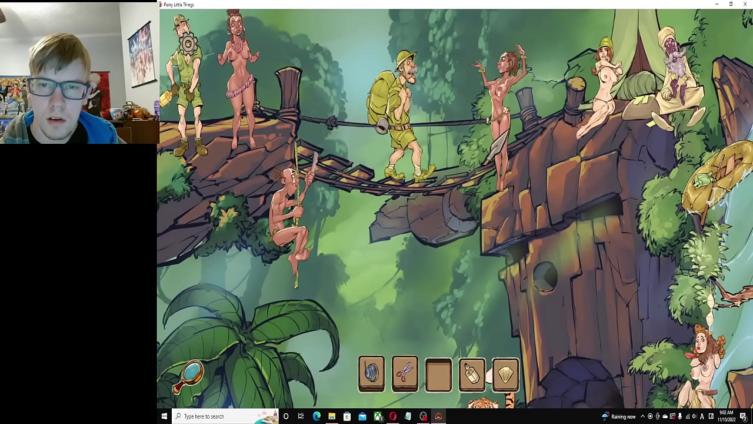Choose the gray wire spool inventory item

[371, 373]
